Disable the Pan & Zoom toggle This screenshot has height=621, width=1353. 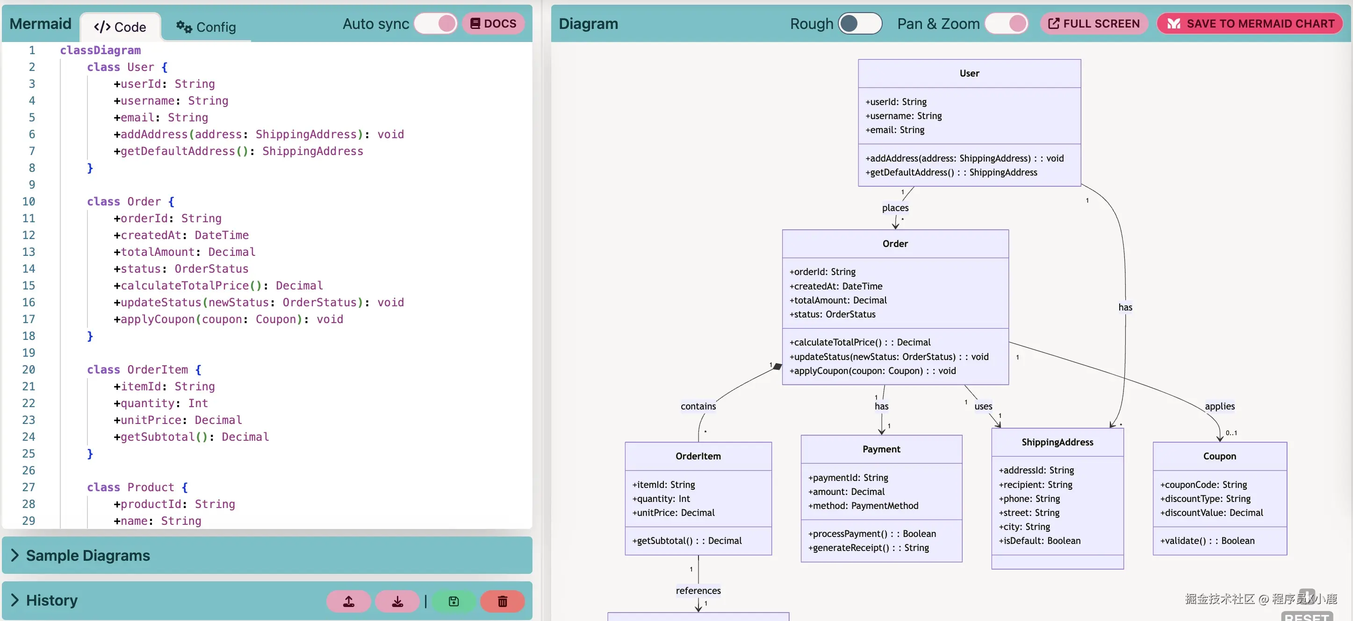pos(1006,24)
